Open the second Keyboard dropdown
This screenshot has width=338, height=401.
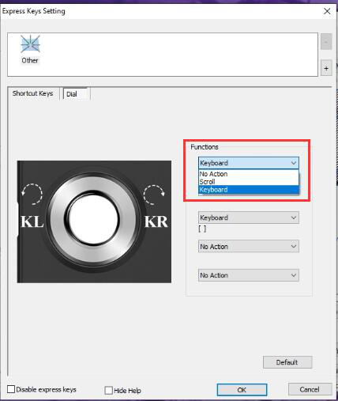point(249,218)
